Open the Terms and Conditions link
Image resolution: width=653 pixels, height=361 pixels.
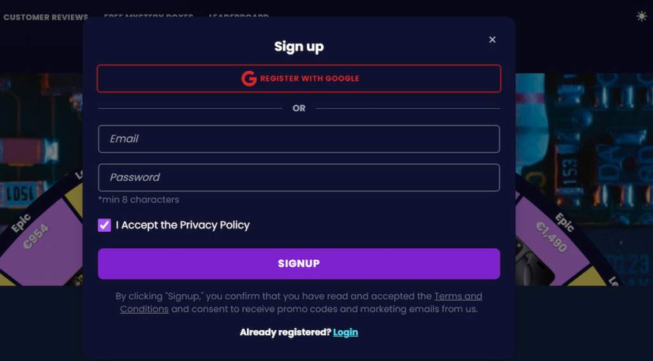pos(457,297)
